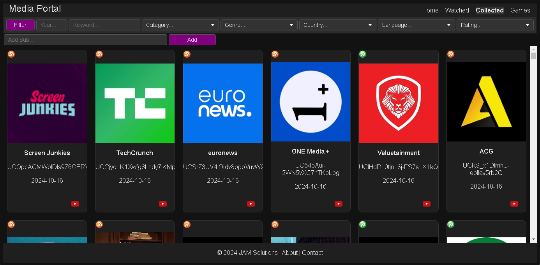Open YouTube icon on Valuetainment card
Viewport: 540px width, 265px height.
click(427, 204)
